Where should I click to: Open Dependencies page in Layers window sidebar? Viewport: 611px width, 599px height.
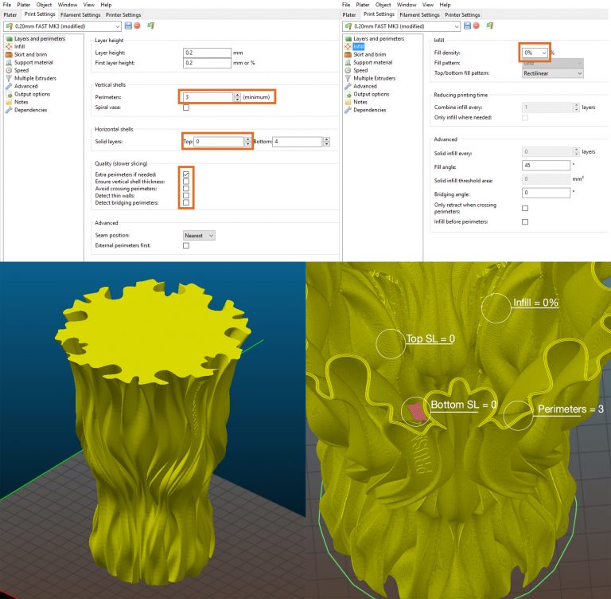tap(30, 110)
